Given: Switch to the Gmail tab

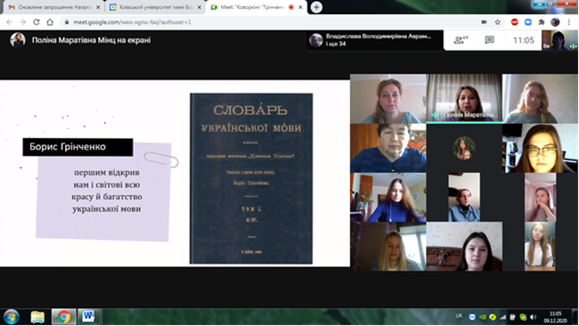Looking at the screenshot, I should coord(54,7).
